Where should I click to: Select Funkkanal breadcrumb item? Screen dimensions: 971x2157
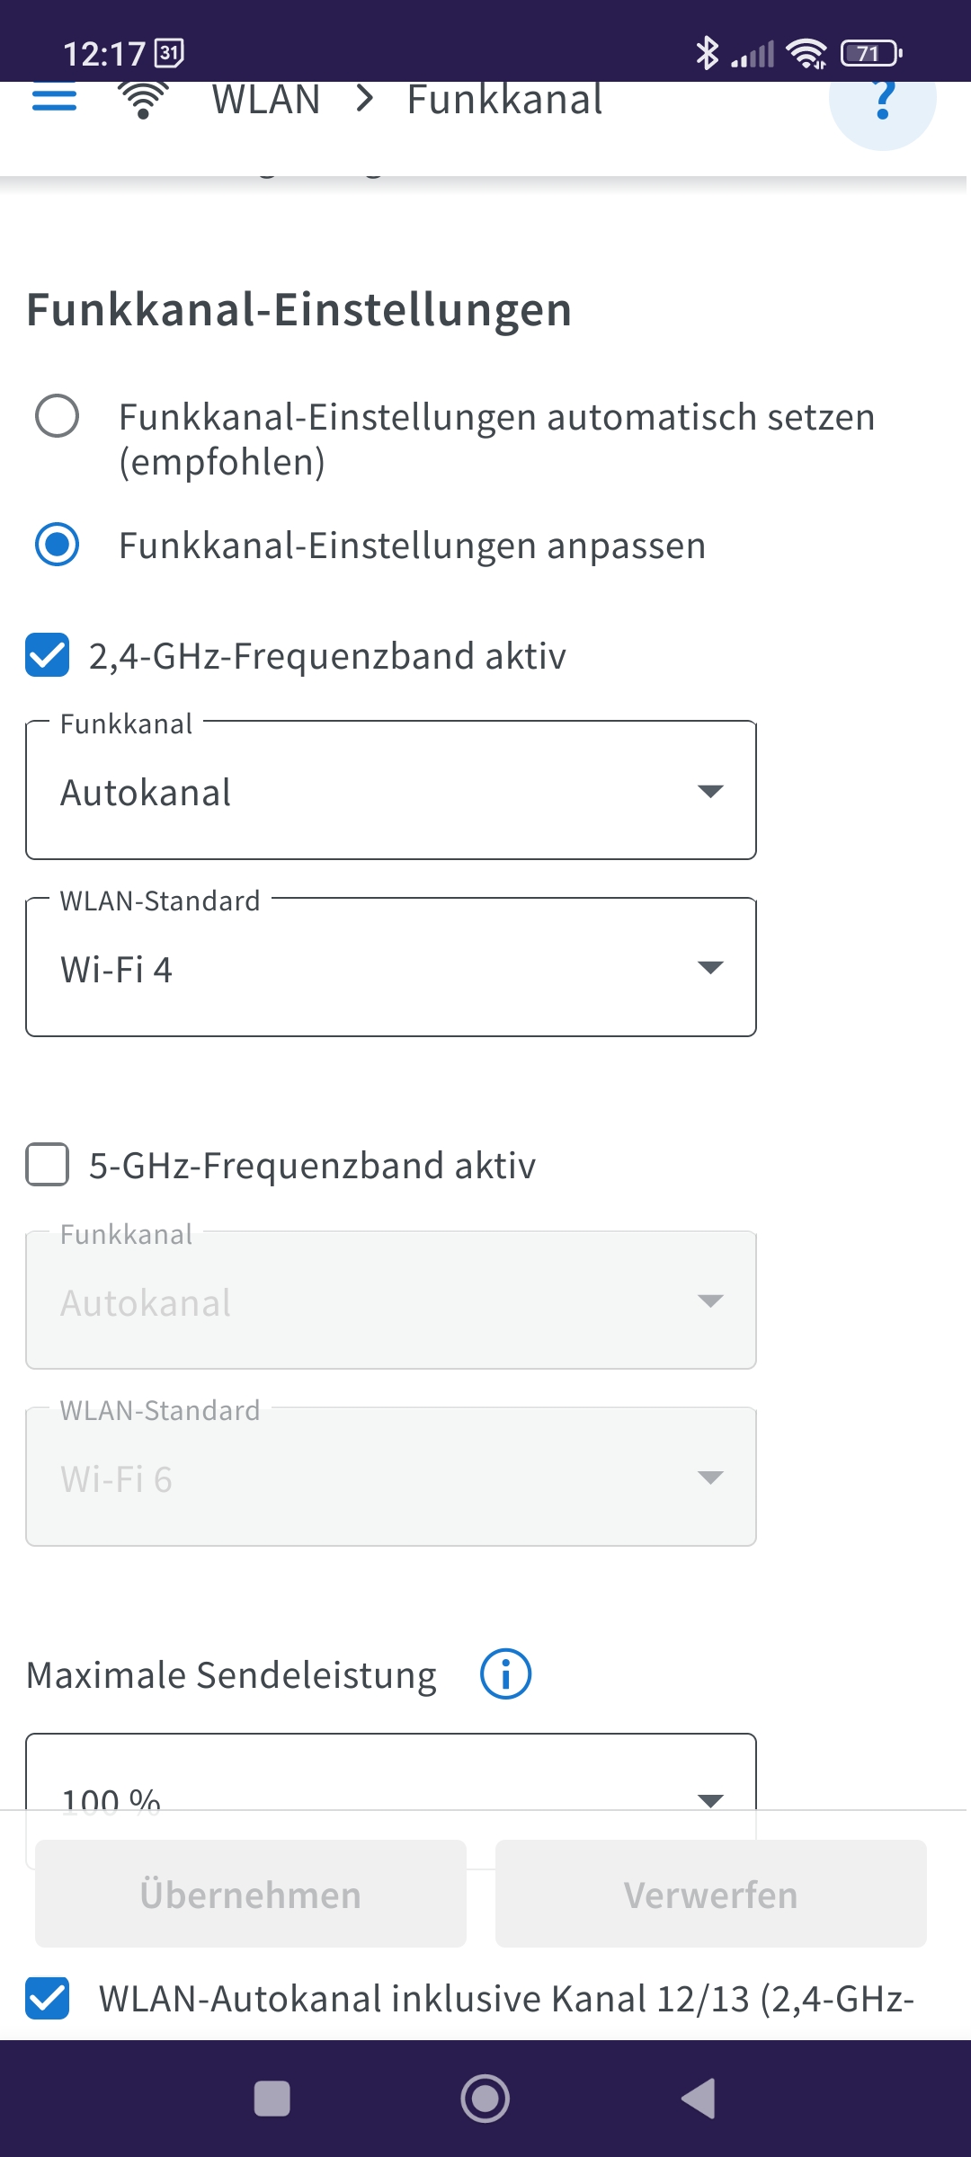pos(504,99)
